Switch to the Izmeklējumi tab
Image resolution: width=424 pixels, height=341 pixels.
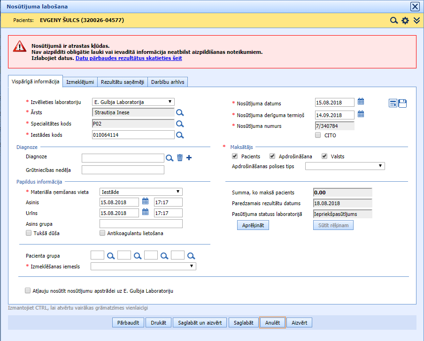(80, 82)
